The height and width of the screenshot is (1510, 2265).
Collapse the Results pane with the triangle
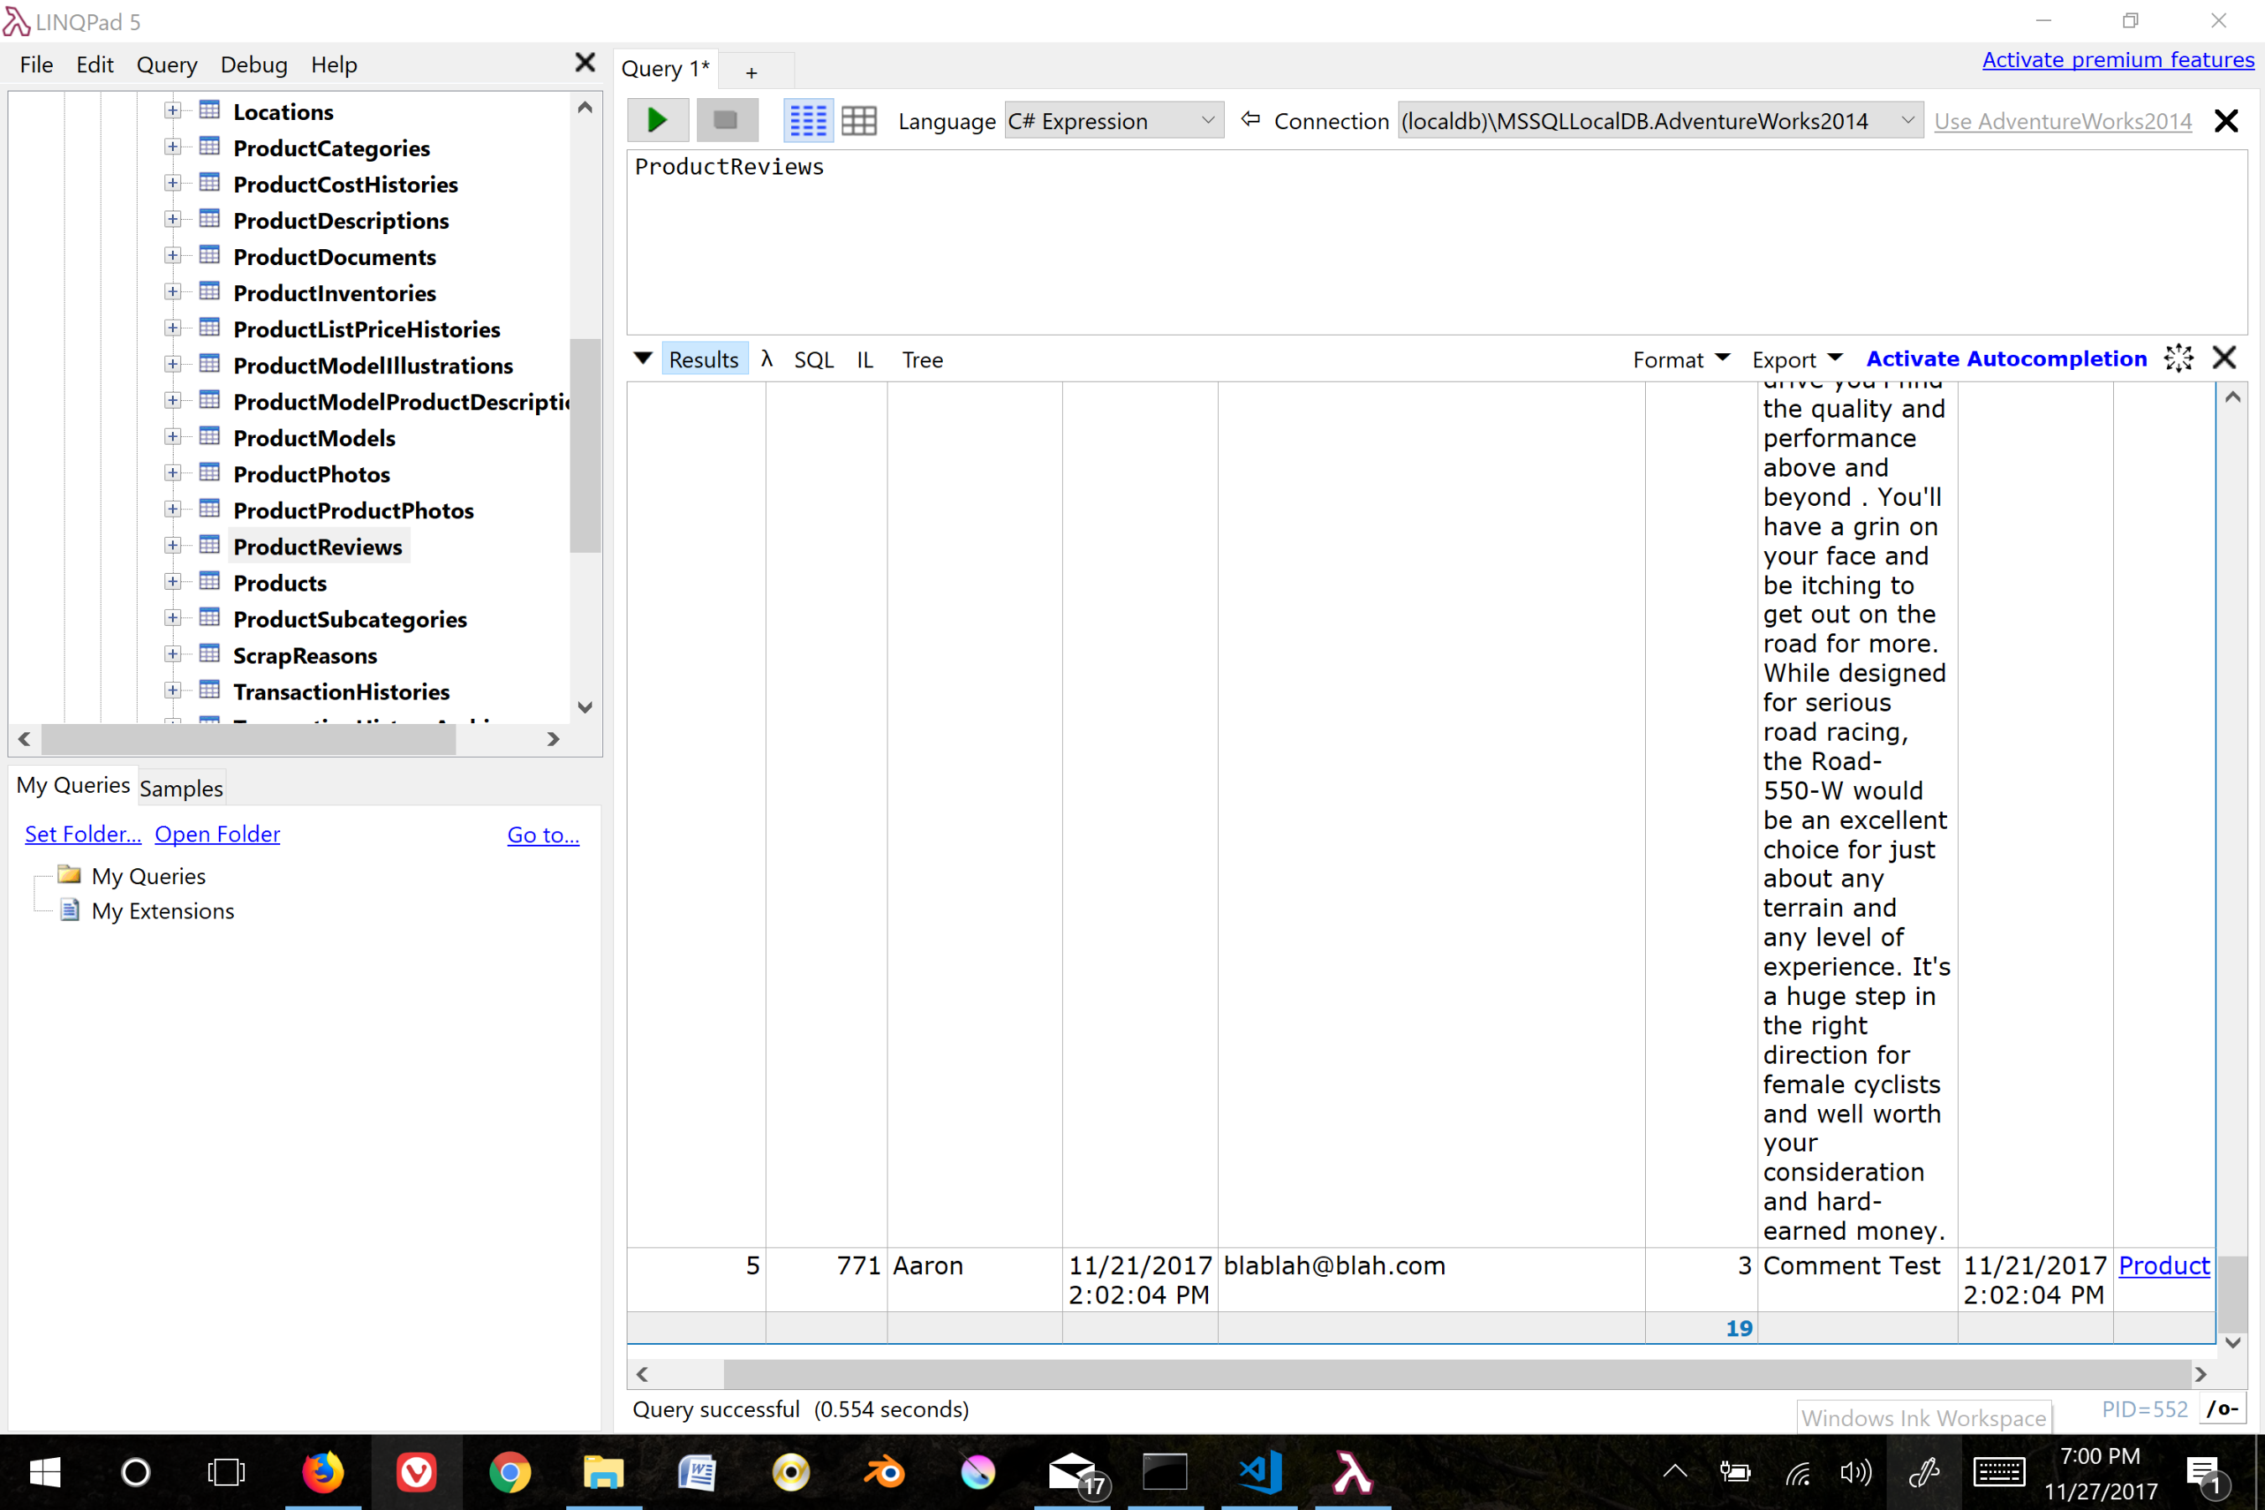click(x=643, y=358)
